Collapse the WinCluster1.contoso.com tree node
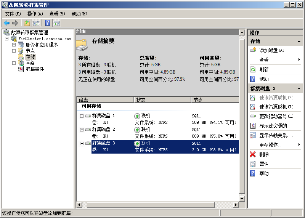The height and width of the screenshot is (218, 305). point(6,38)
